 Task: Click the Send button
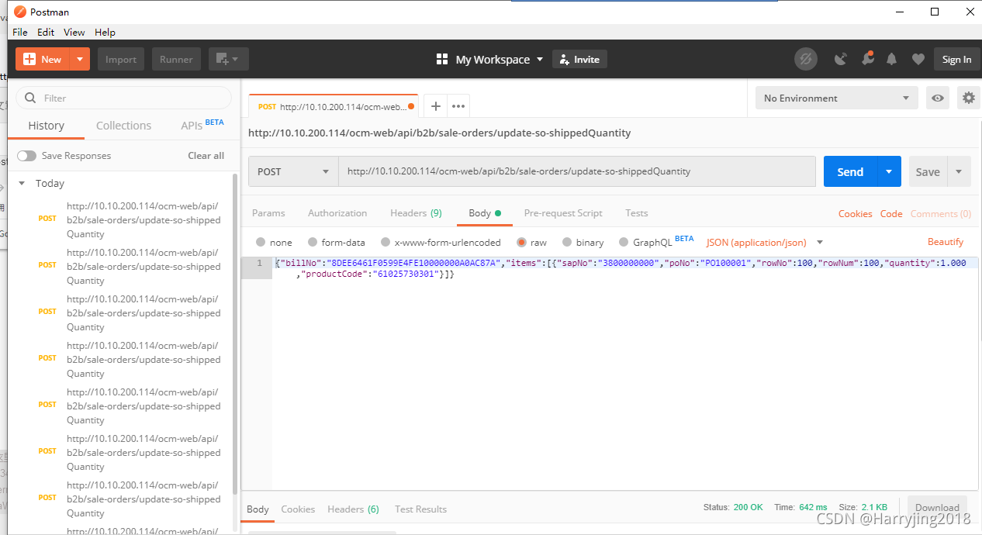tap(850, 171)
